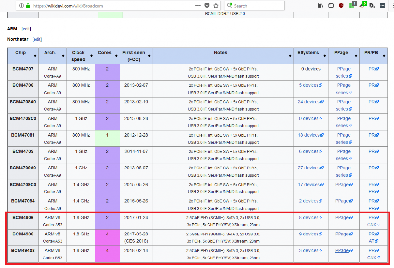Screen dimensions: 394x268
Task: Open the PPage link for BCM49408
Action: click(x=344, y=250)
